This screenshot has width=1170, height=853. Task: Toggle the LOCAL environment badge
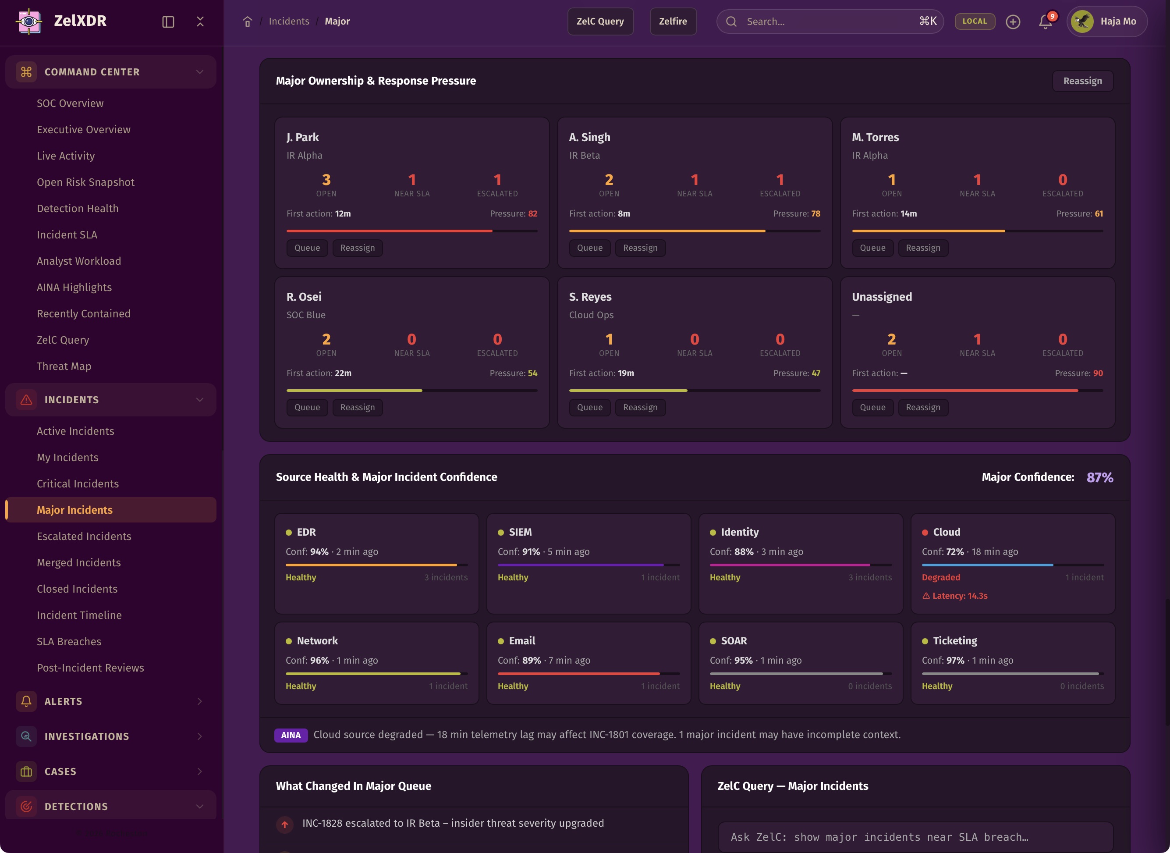coord(975,21)
